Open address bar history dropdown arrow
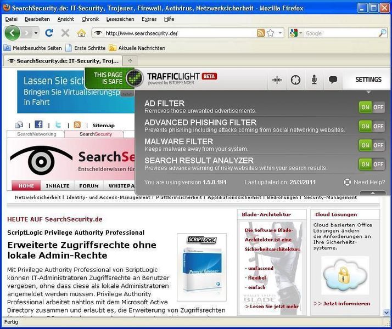392x329 pixels. [280, 33]
